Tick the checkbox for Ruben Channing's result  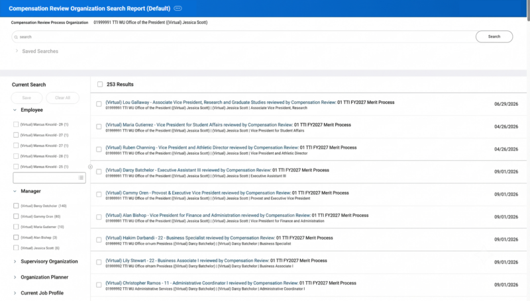(99, 149)
